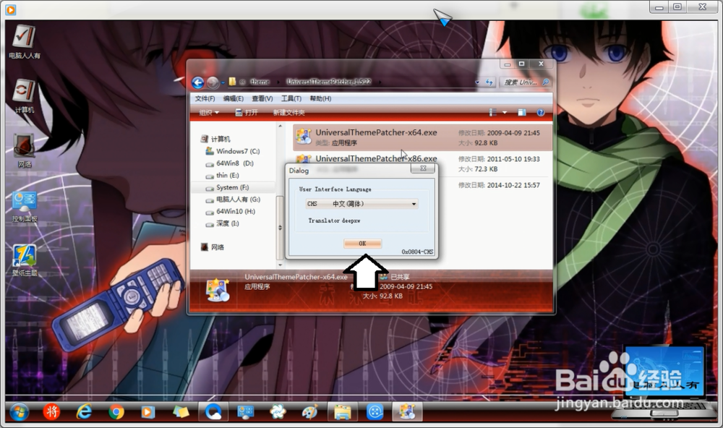Open the User Interface Language dropdown
The image size is (723, 428).
coord(362,204)
